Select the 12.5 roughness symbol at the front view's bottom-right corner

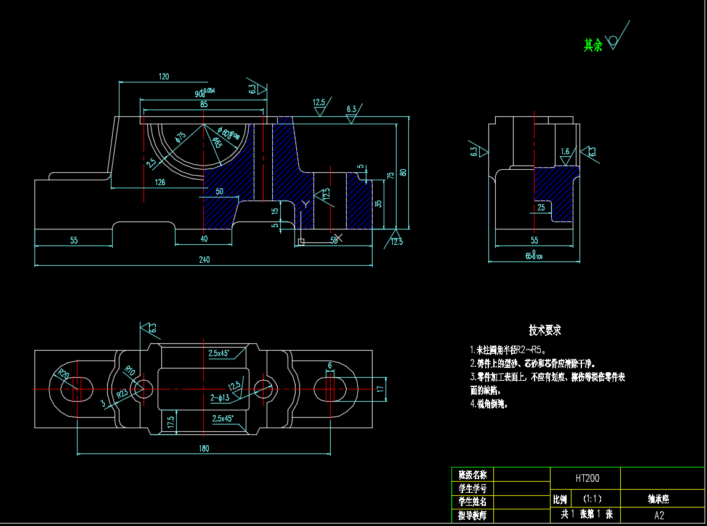[x=394, y=234]
